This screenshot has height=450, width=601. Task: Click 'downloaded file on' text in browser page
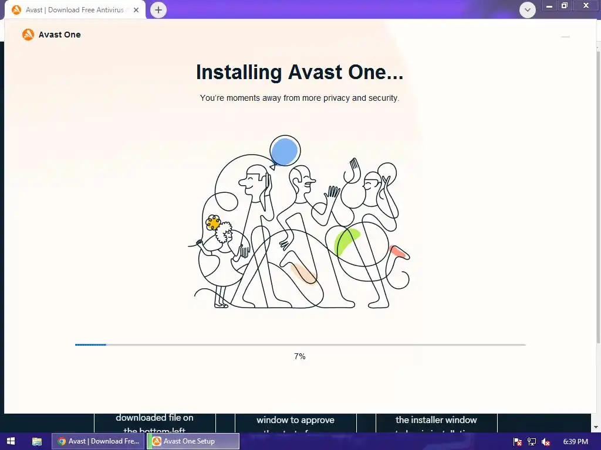(x=154, y=418)
